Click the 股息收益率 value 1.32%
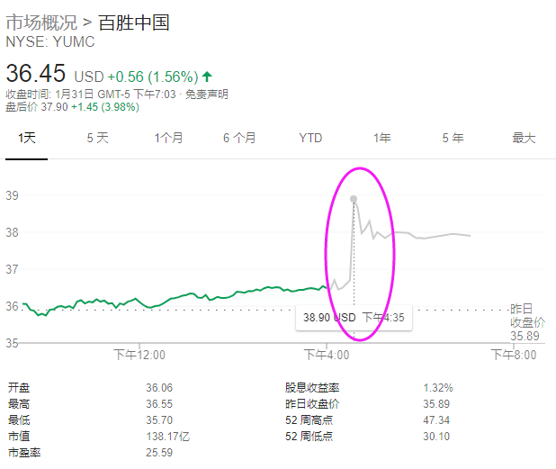 pos(438,387)
